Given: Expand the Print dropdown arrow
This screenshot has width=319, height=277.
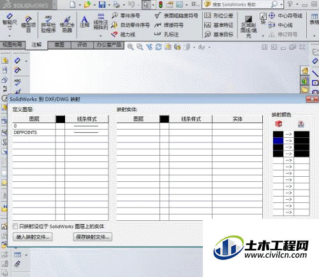Looking at the screenshot, I should pyautogui.click(x=124, y=4).
